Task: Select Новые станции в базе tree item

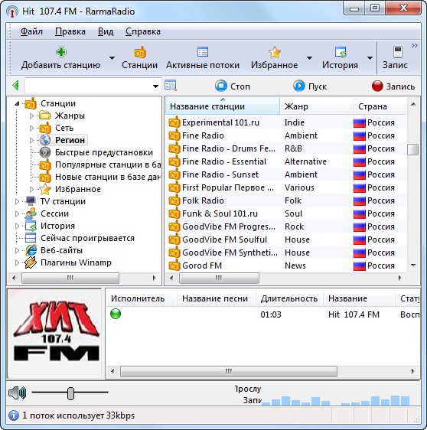Action: (108, 177)
